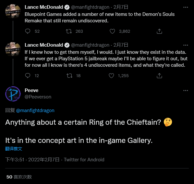
Task: Like the tweet with 1,255 likes
Action: pyautogui.click(x=111, y=75)
